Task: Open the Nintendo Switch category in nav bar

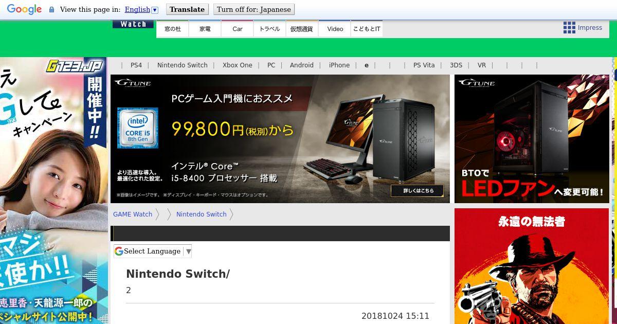Action: point(183,65)
